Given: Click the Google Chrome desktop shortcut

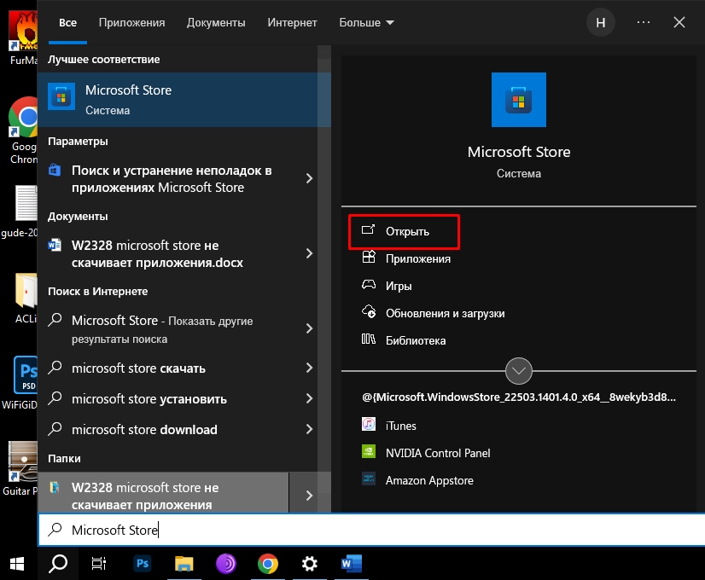Looking at the screenshot, I should tap(23, 130).
